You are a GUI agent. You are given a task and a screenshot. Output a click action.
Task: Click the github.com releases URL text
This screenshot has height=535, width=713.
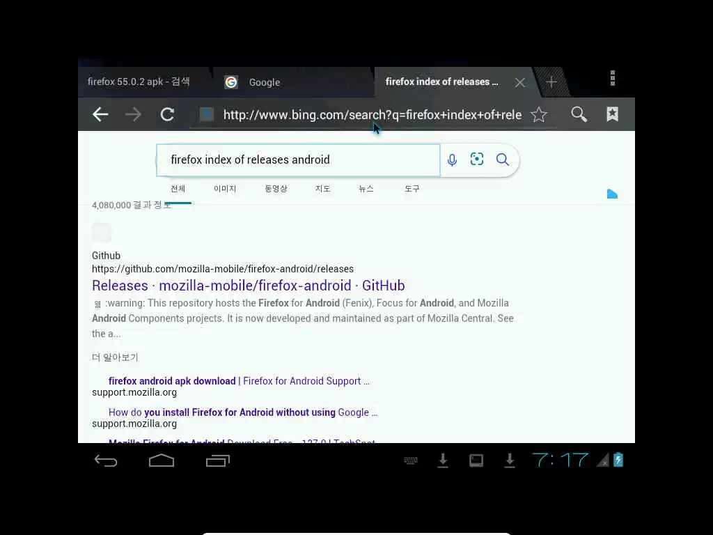coord(223,269)
